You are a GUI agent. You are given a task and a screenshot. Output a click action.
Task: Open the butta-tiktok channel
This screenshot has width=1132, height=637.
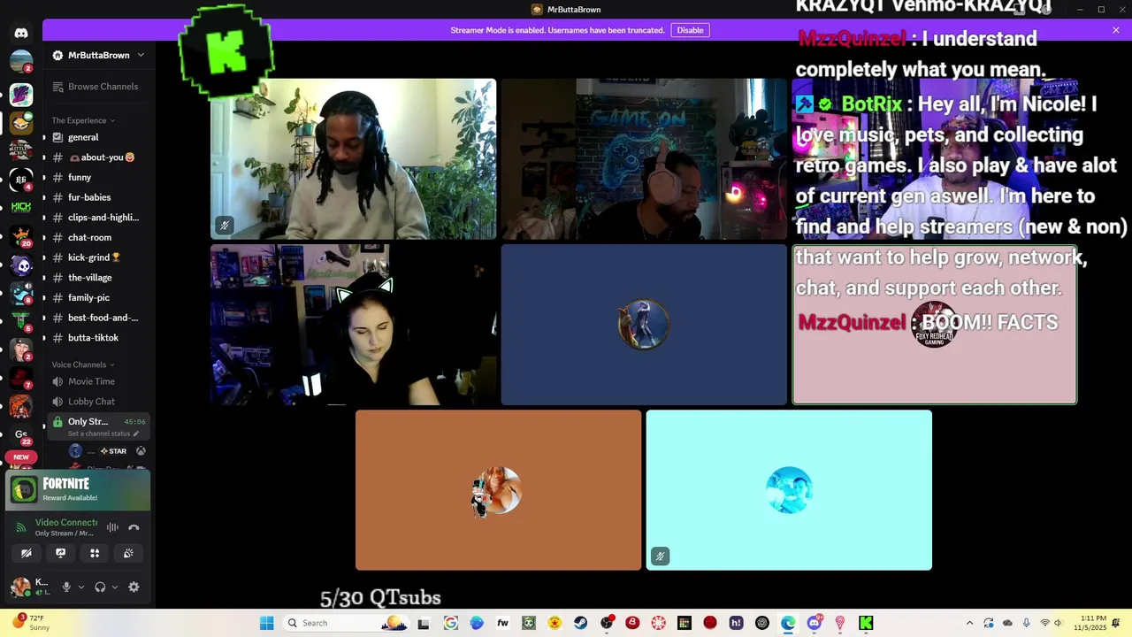coord(97,338)
